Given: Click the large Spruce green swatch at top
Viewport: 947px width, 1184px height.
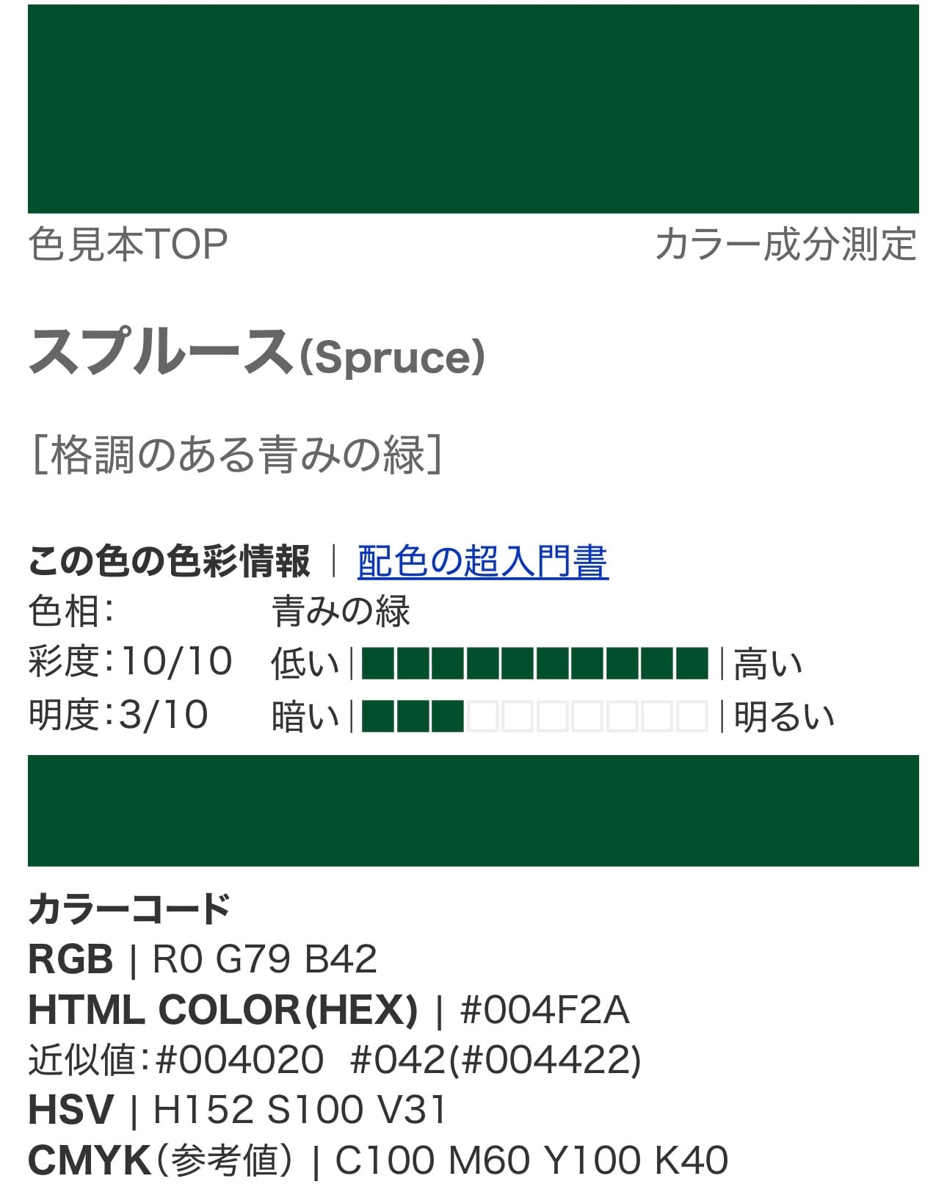Looking at the screenshot, I should point(473,109).
